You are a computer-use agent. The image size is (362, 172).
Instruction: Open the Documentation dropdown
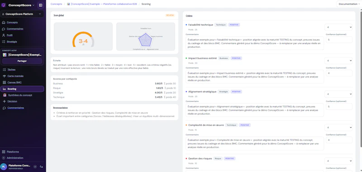pos(348,4)
